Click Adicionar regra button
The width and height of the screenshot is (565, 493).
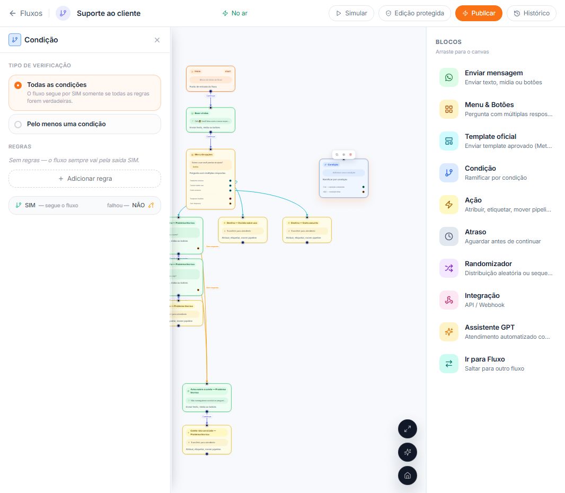[85, 179]
